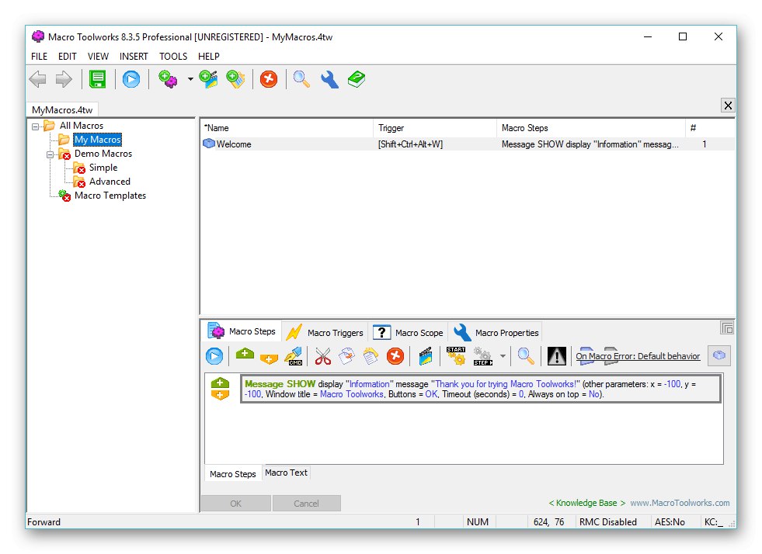This screenshot has height=554, width=762.
Task: Switch to the Macro Properties tab
Action: (496, 333)
